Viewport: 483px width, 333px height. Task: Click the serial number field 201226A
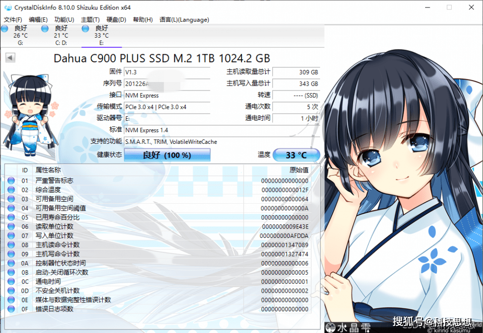coord(167,84)
